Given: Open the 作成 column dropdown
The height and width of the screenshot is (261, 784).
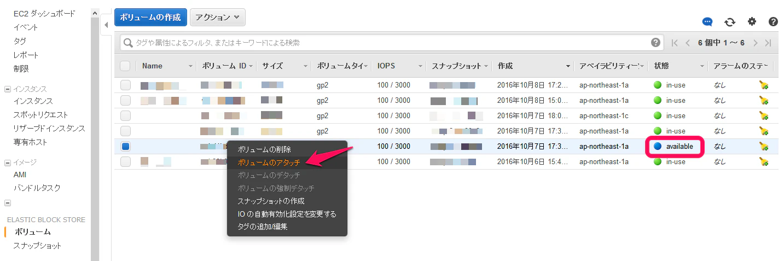Looking at the screenshot, I should click(568, 66).
